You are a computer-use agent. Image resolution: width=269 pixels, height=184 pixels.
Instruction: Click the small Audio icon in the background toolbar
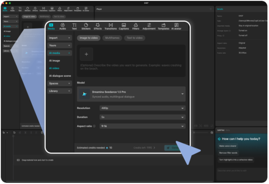click(12, 9)
